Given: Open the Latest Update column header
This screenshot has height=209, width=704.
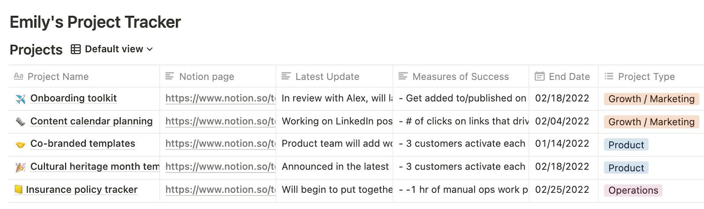Looking at the screenshot, I should point(327,77).
